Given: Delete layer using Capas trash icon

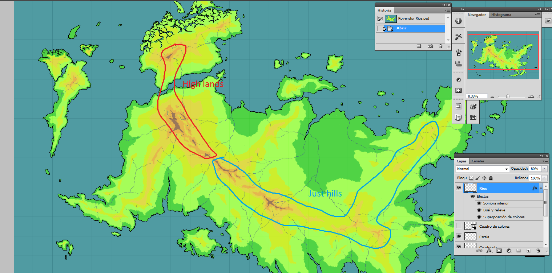Looking at the screenshot, I should (x=538, y=251).
